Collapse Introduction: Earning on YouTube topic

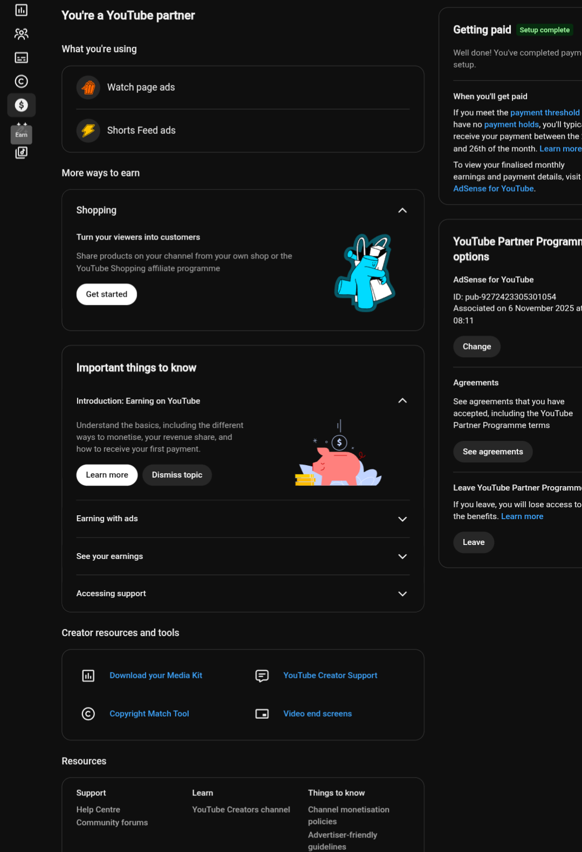coord(402,401)
